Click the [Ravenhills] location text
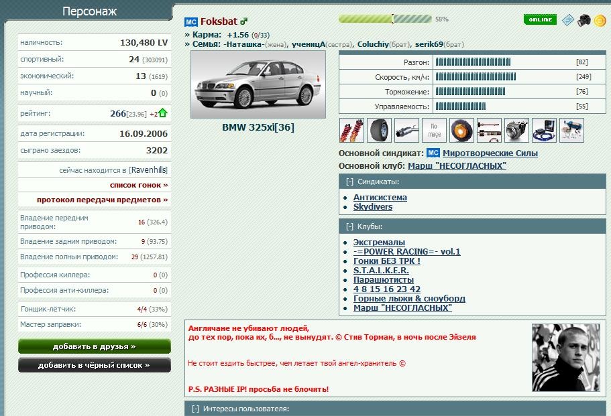611x416 pixels. [x=148, y=170]
